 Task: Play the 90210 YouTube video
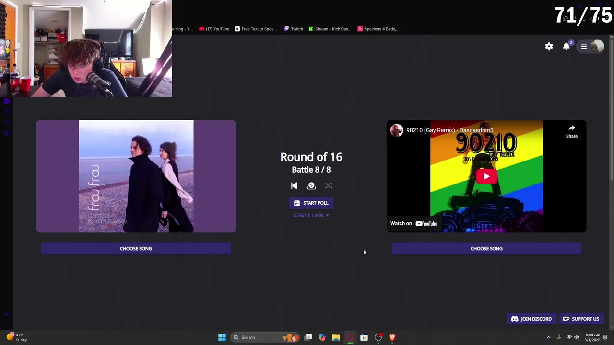coord(486,176)
